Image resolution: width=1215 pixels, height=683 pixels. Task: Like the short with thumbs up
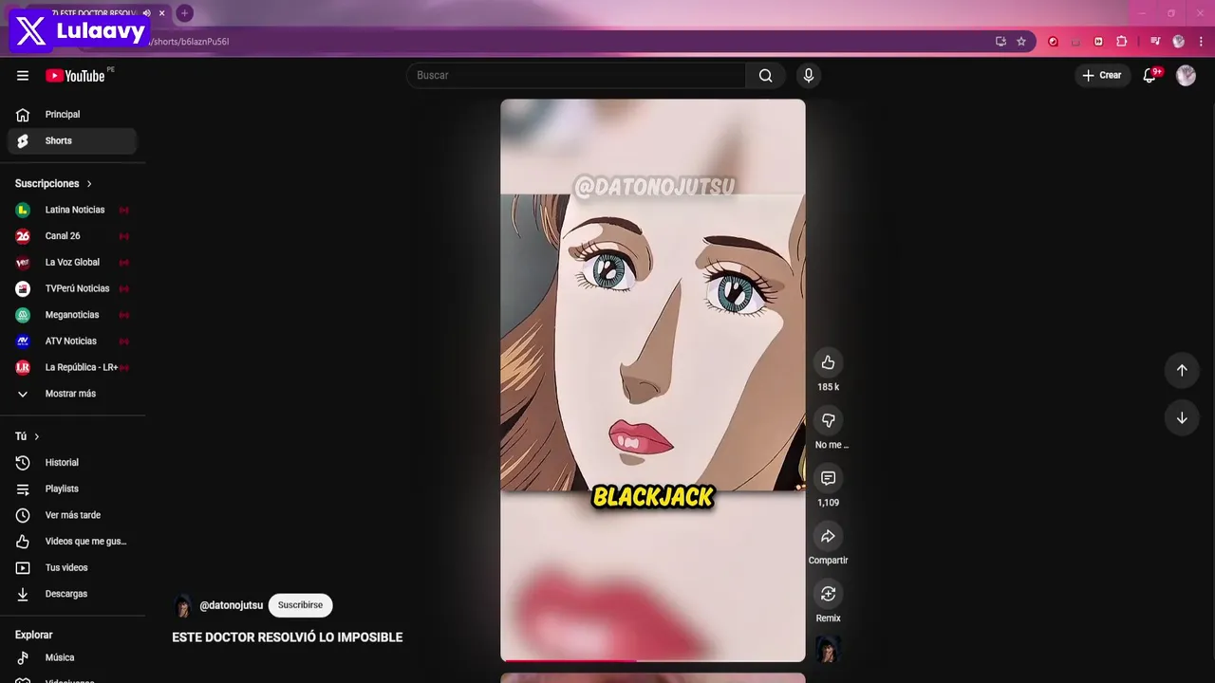tap(829, 362)
